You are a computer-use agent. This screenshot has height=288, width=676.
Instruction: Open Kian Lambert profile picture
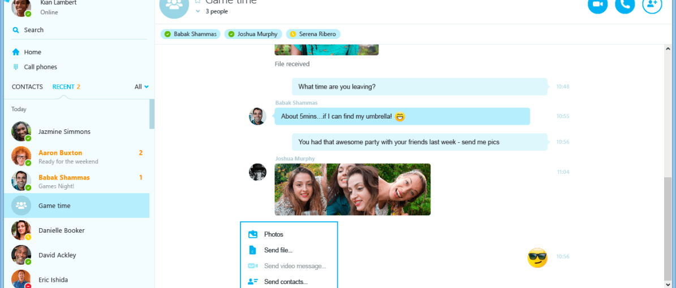coord(21,7)
